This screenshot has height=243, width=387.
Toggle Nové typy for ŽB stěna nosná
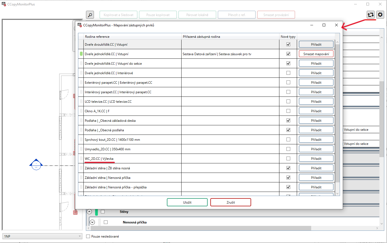[x=288, y=168]
